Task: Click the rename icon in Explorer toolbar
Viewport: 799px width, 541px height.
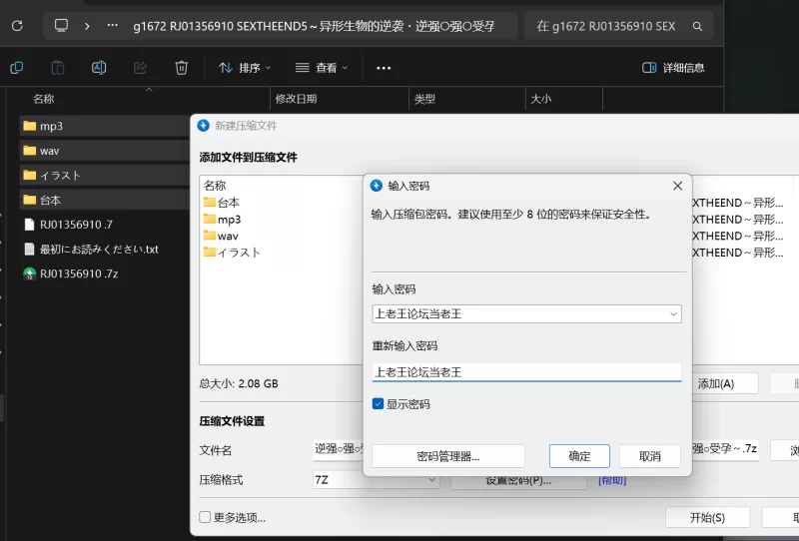Action: [x=99, y=68]
